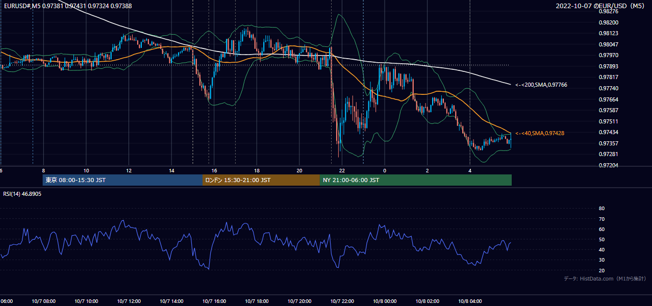Click RSI scale value 20
This screenshot has height=306, width=652.
point(601,270)
